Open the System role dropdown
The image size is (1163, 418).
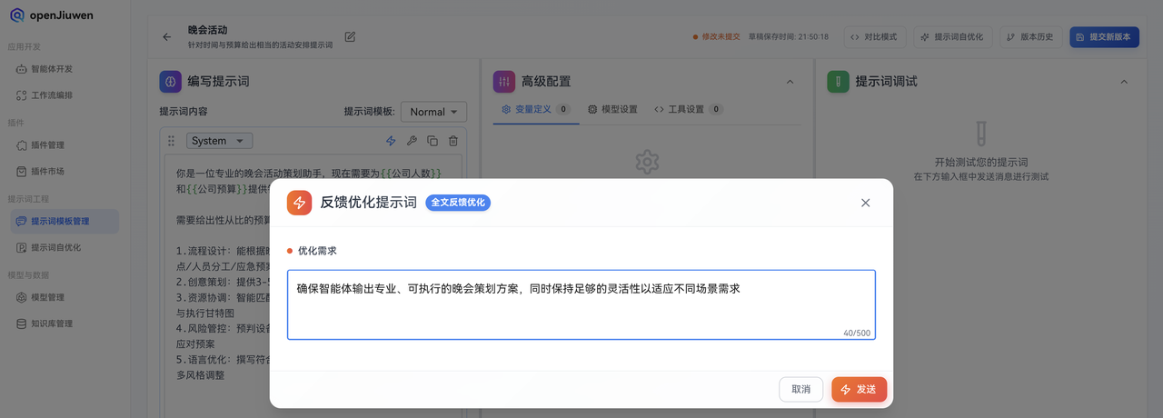pos(220,141)
